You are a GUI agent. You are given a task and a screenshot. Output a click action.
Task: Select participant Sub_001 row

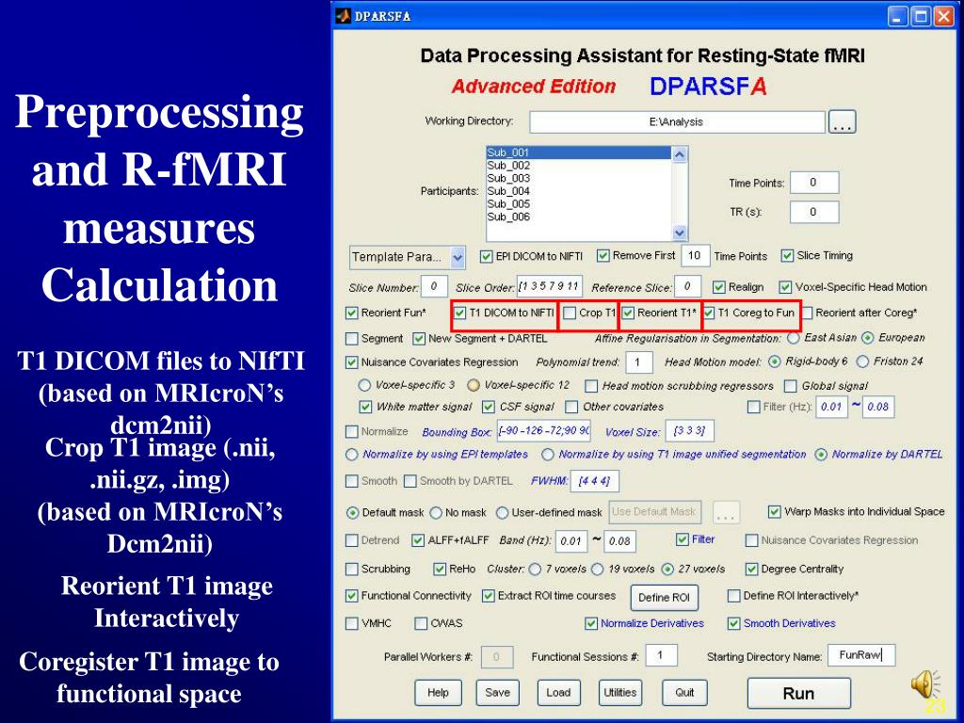(579, 153)
